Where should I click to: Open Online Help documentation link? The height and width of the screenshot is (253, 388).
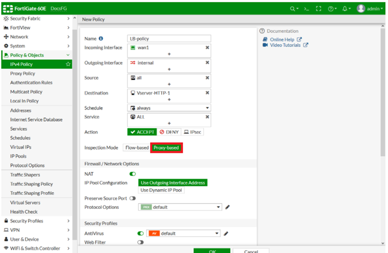282,39
